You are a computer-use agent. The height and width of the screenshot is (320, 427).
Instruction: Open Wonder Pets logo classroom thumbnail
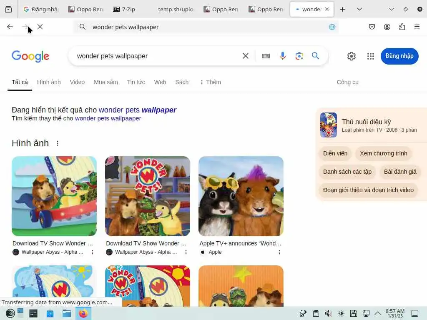[x=148, y=196]
